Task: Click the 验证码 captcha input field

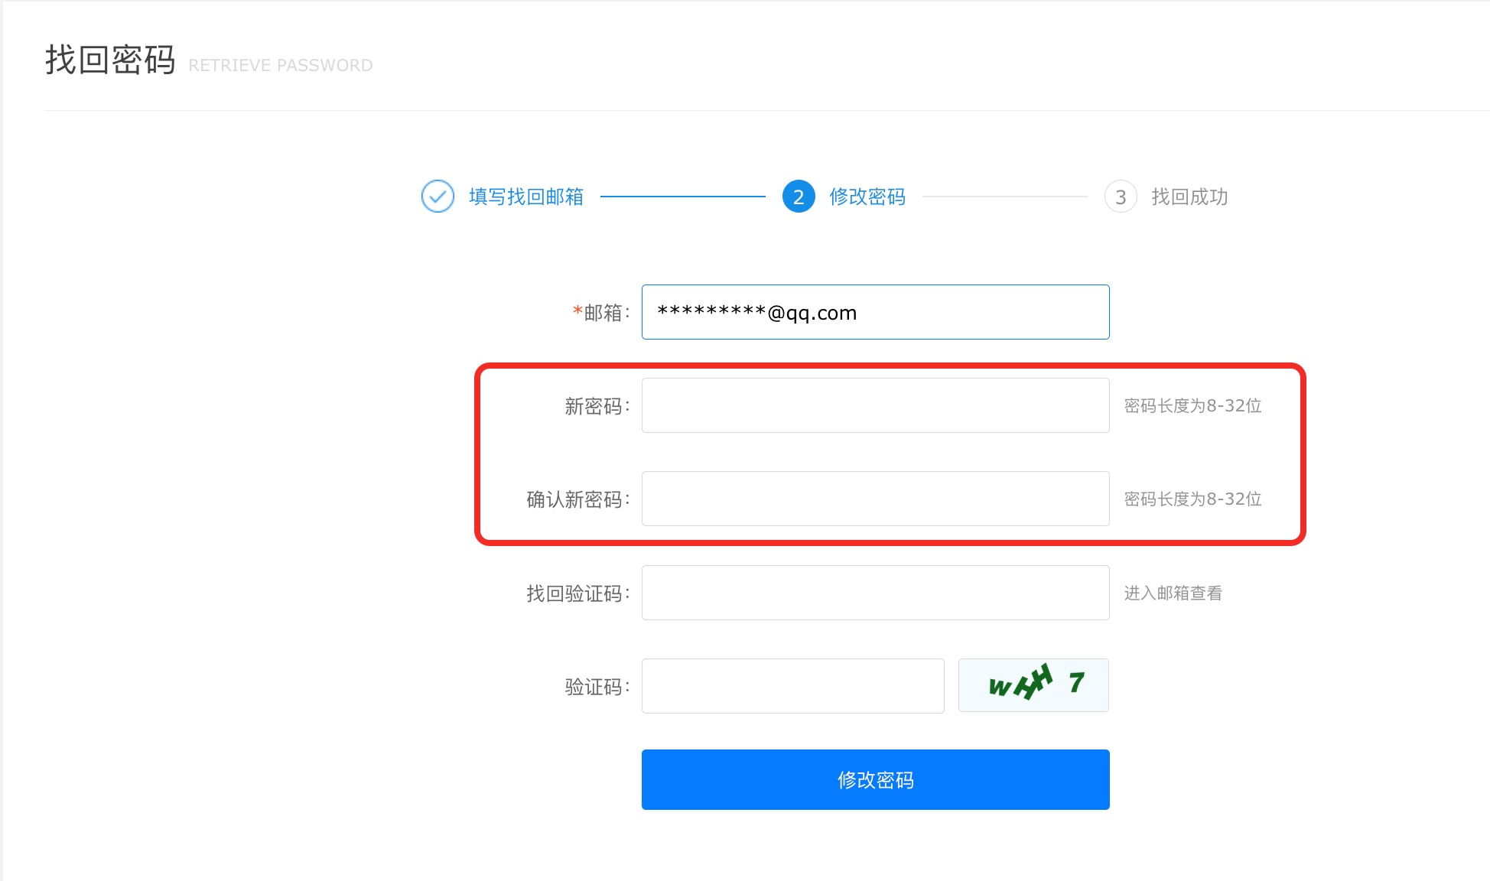Action: [x=792, y=686]
